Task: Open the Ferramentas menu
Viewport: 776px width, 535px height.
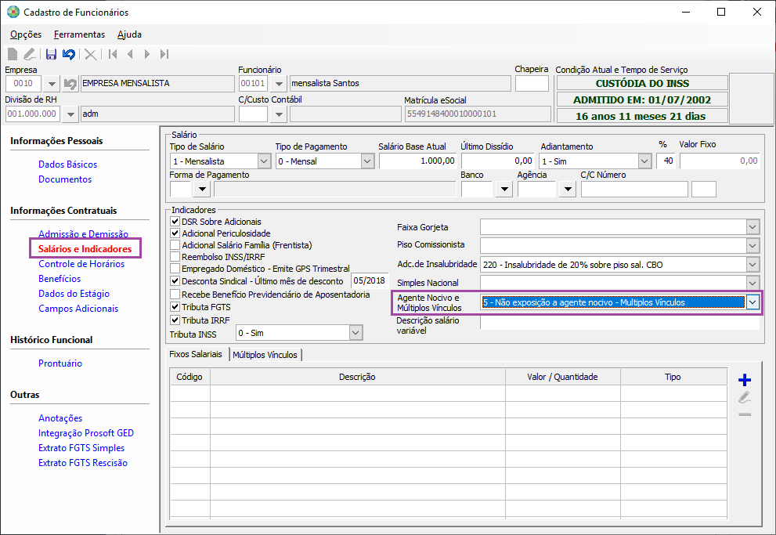Action: coord(79,34)
